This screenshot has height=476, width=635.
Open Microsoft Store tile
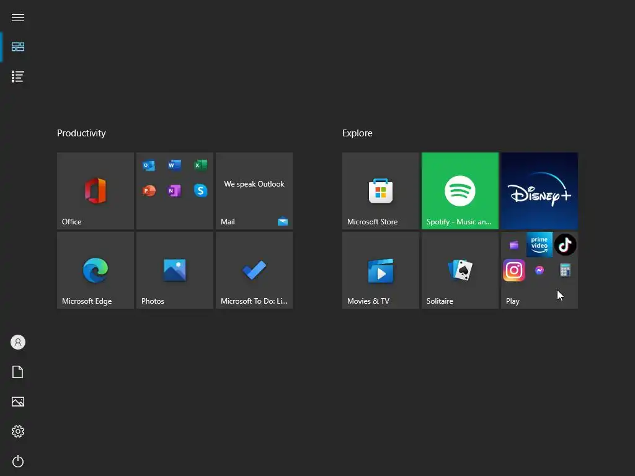coord(381,191)
